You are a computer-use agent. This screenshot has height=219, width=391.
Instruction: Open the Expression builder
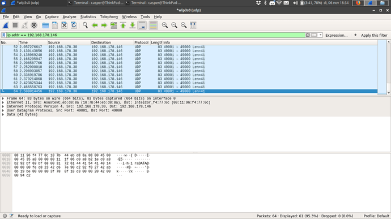(x=337, y=36)
